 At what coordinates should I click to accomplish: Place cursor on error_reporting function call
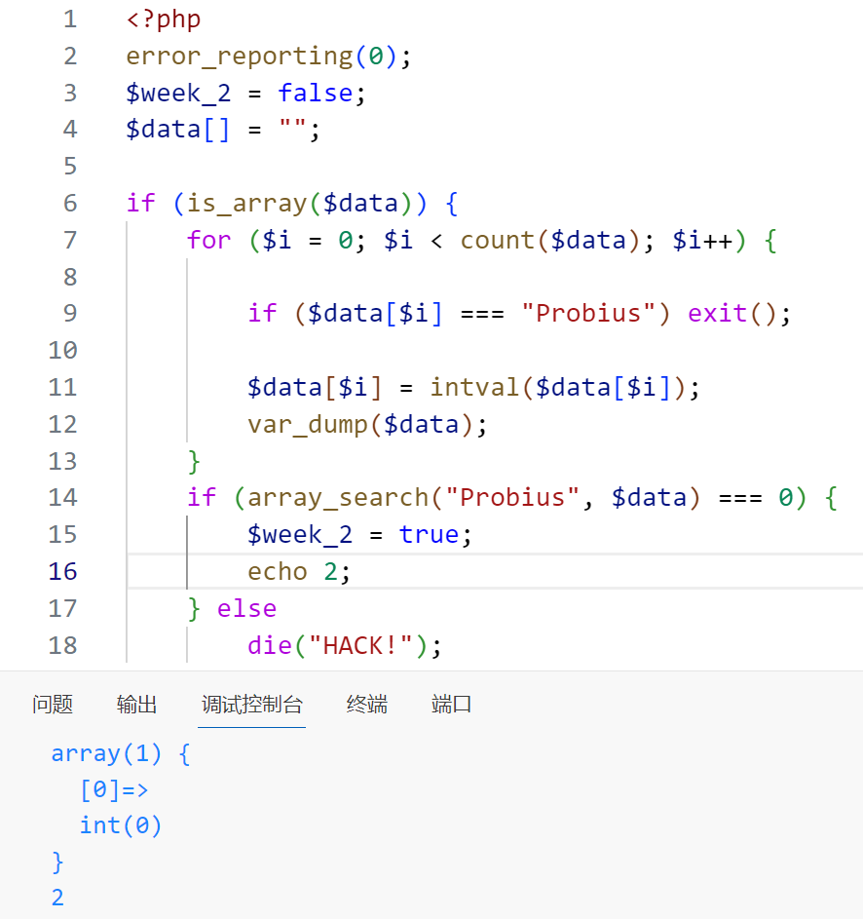pos(239,56)
